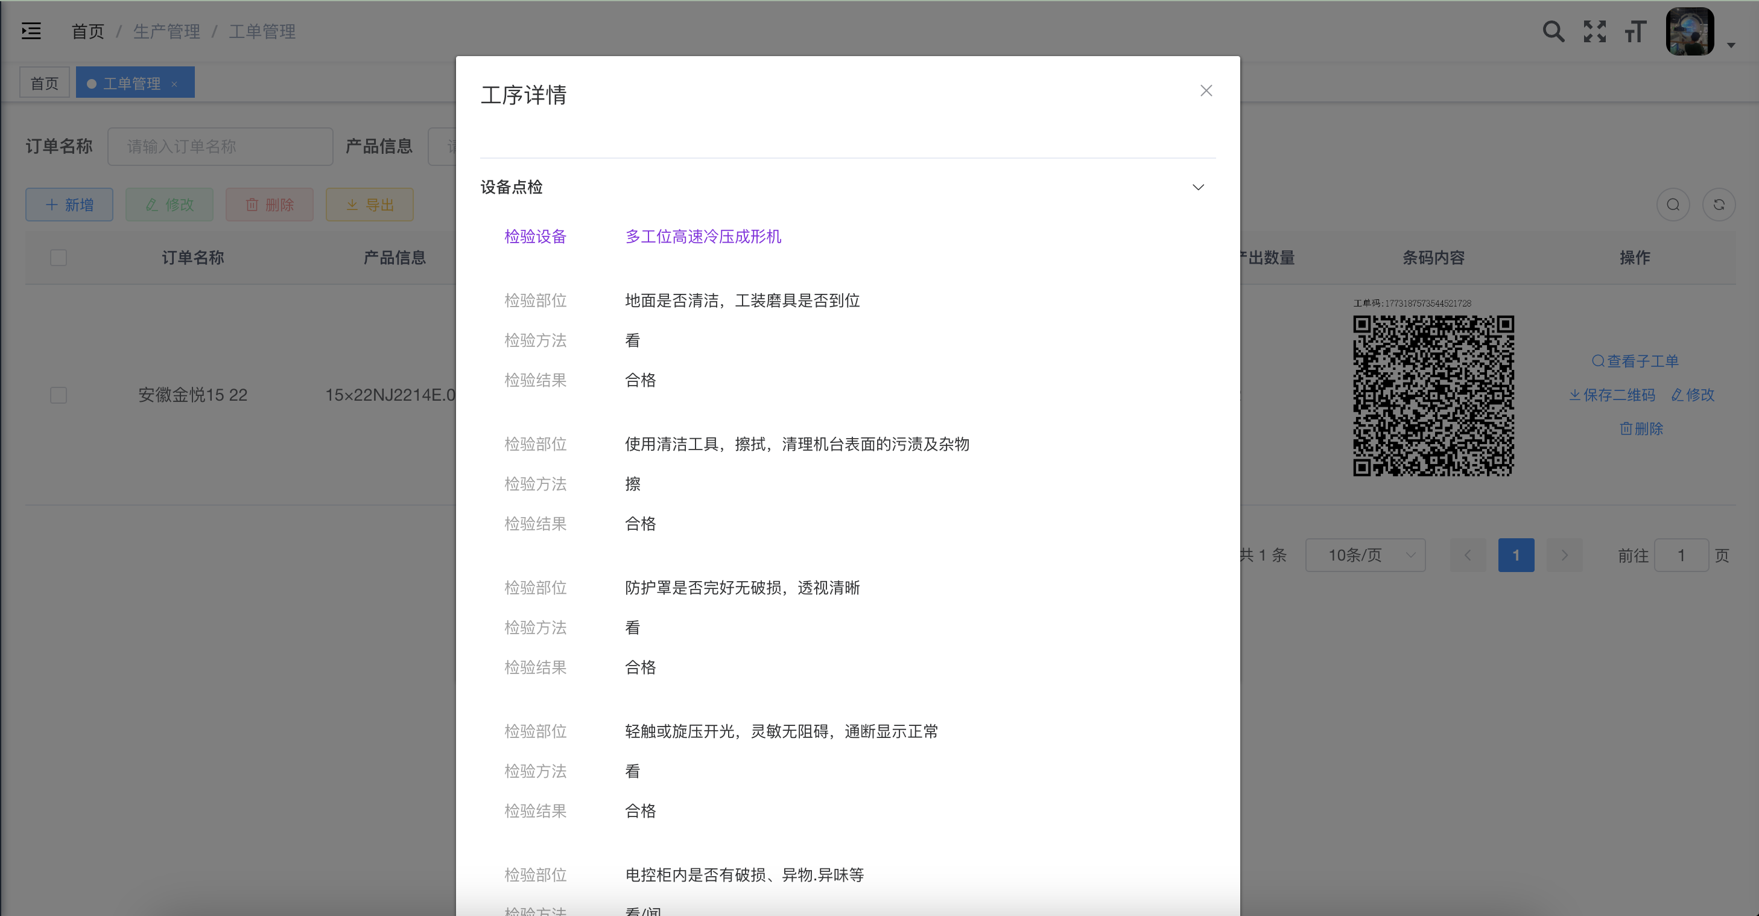Expand the dropdown caret beside avatar

[1731, 45]
